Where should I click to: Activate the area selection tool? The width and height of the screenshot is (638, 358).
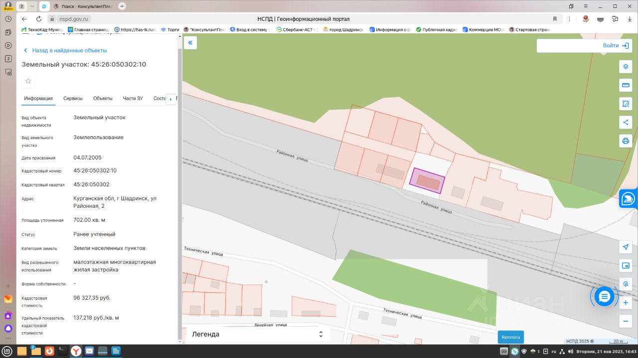tap(626, 104)
